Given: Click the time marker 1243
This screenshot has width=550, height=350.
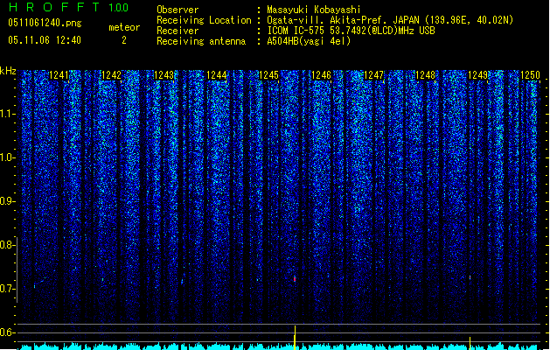Looking at the screenshot, I should tap(164, 75).
